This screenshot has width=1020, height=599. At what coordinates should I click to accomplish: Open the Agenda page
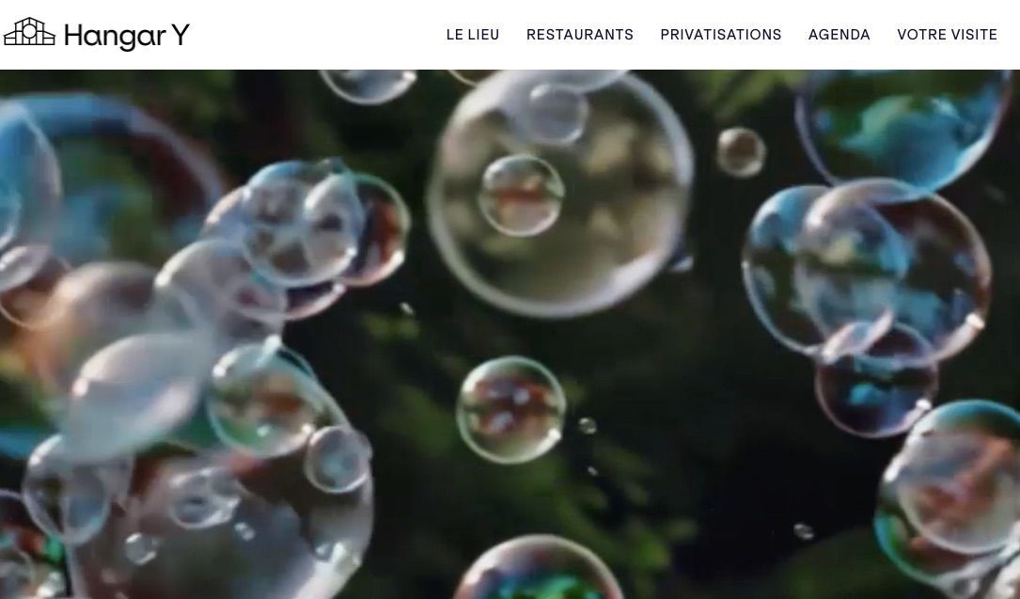tap(840, 35)
